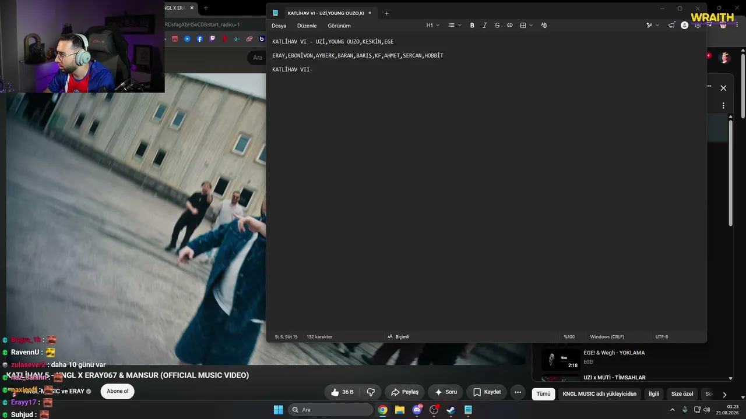
Task: Subscribe with the Abone ol button
Action: click(118, 391)
